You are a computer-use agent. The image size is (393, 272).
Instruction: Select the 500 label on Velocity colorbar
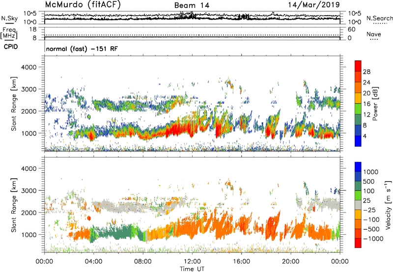[x=368, y=182]
